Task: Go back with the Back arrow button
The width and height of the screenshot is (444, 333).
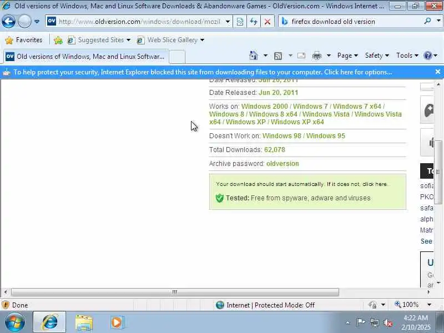Action: [x=8, y=21]
